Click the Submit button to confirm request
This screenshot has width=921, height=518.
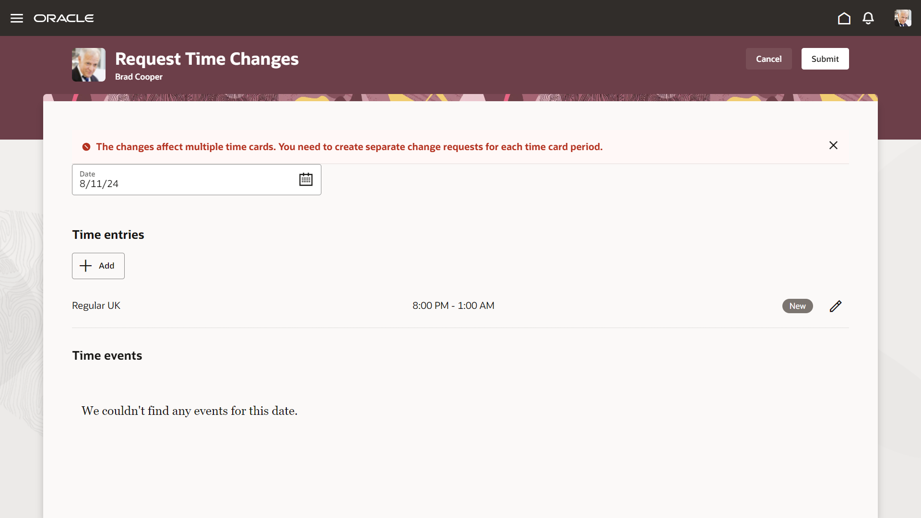pos(825,58)
